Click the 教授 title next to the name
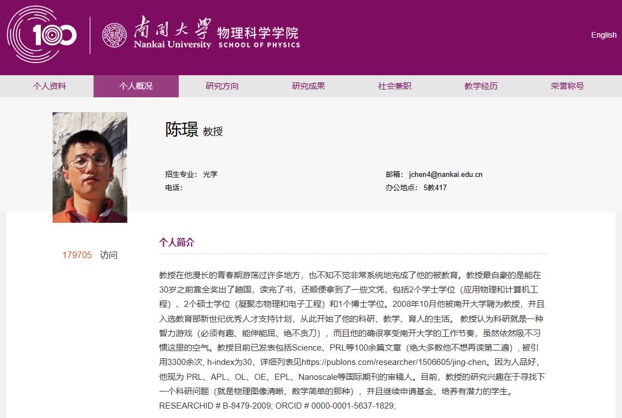Screen dimensions: 622x418 [213, 132]
